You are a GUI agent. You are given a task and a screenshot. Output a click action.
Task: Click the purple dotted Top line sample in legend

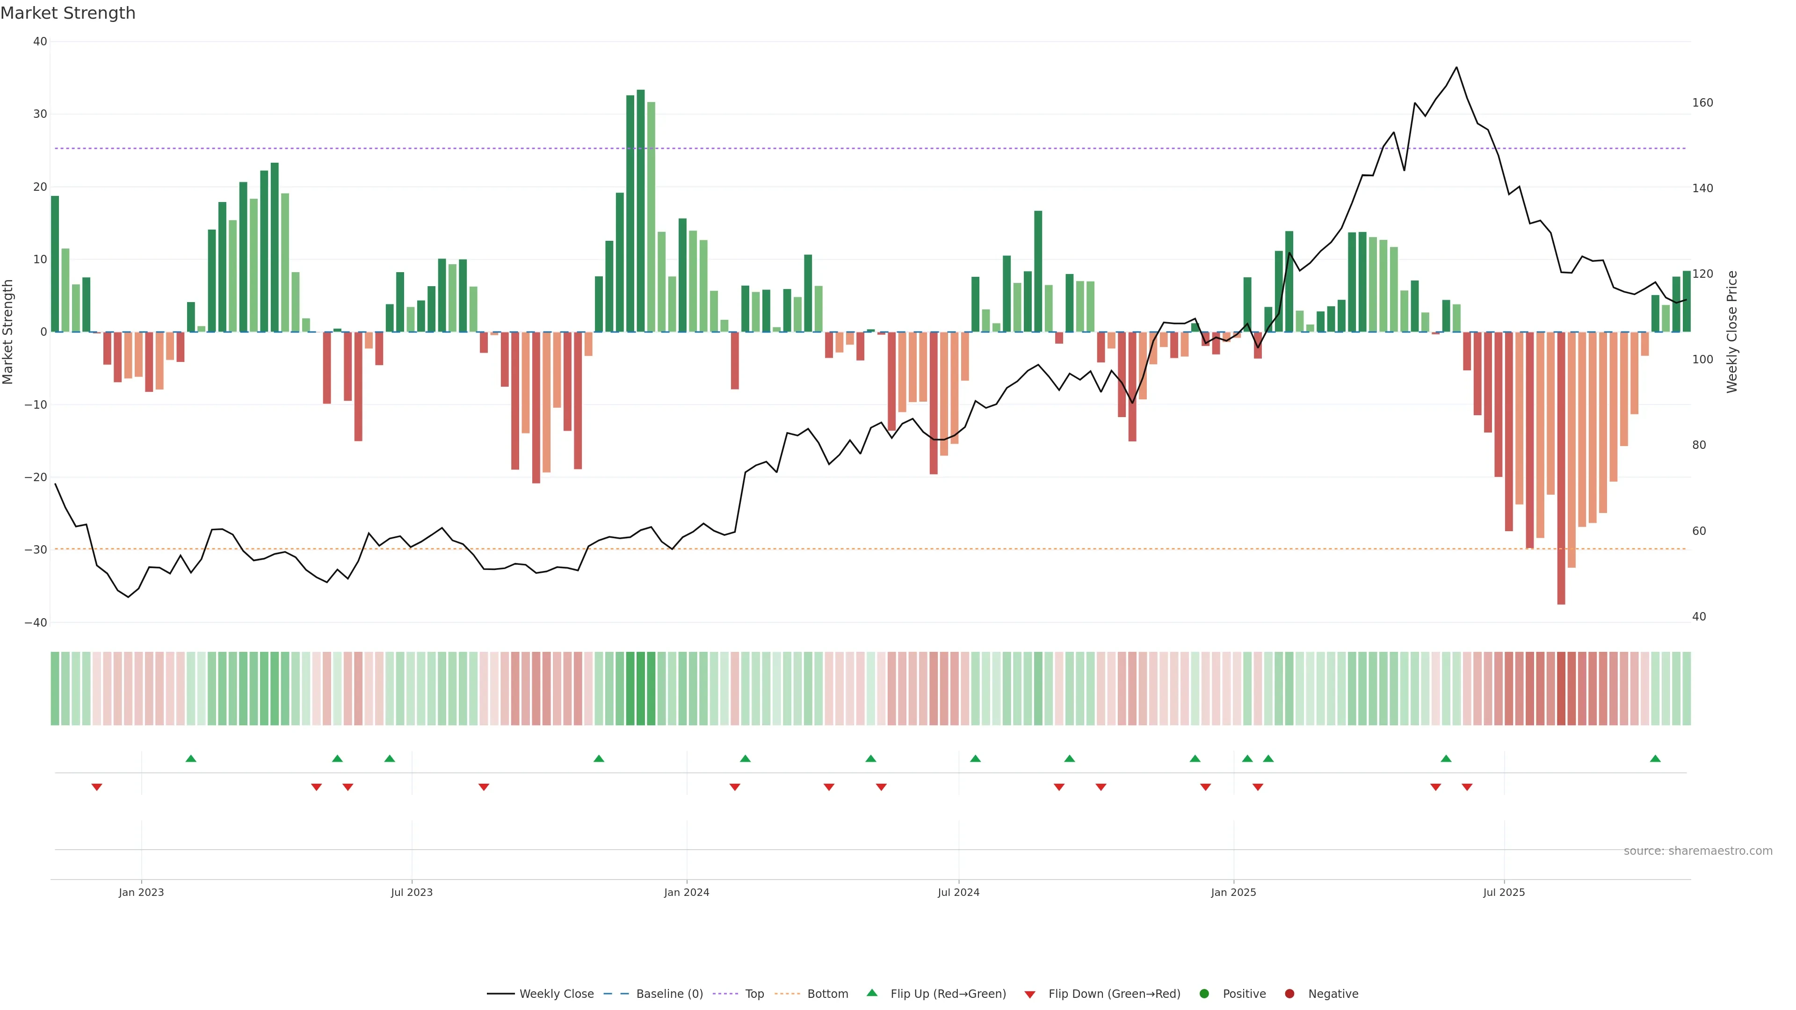click(x=726, y=994)
